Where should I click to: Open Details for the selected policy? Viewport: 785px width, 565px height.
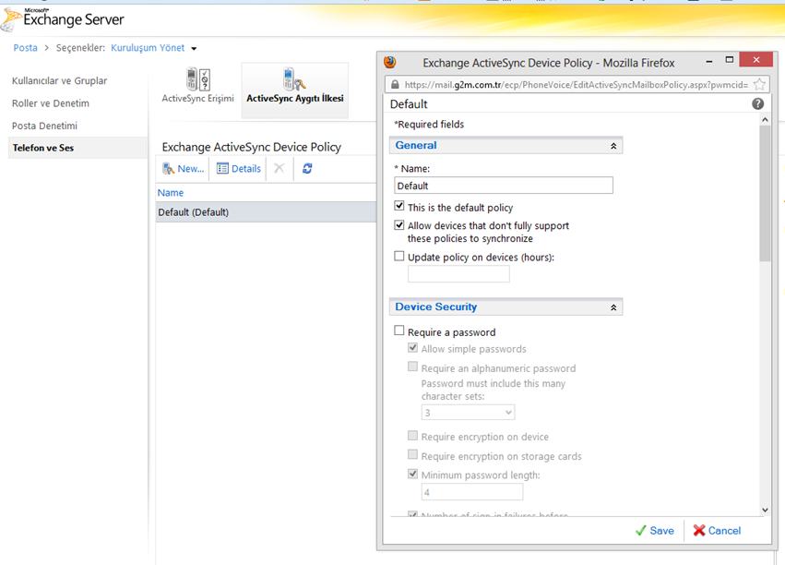pos(239,169)
